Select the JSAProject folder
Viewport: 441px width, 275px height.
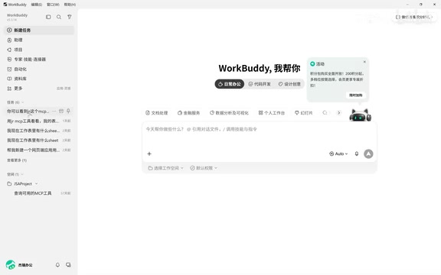(22, 184)
